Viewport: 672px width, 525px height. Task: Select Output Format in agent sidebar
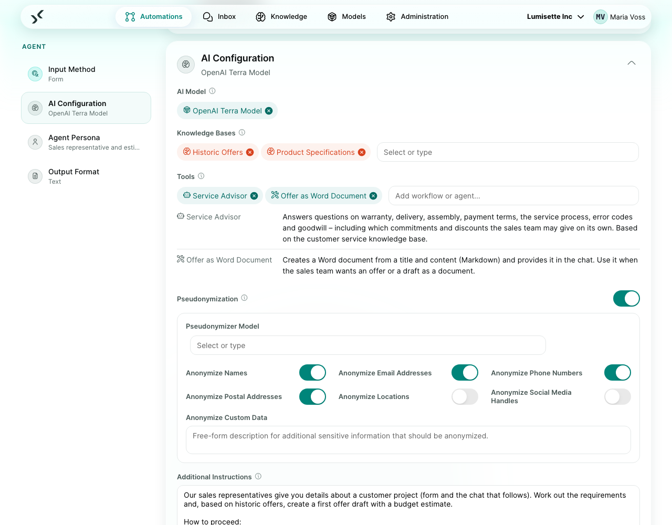[x=86, y=176]
